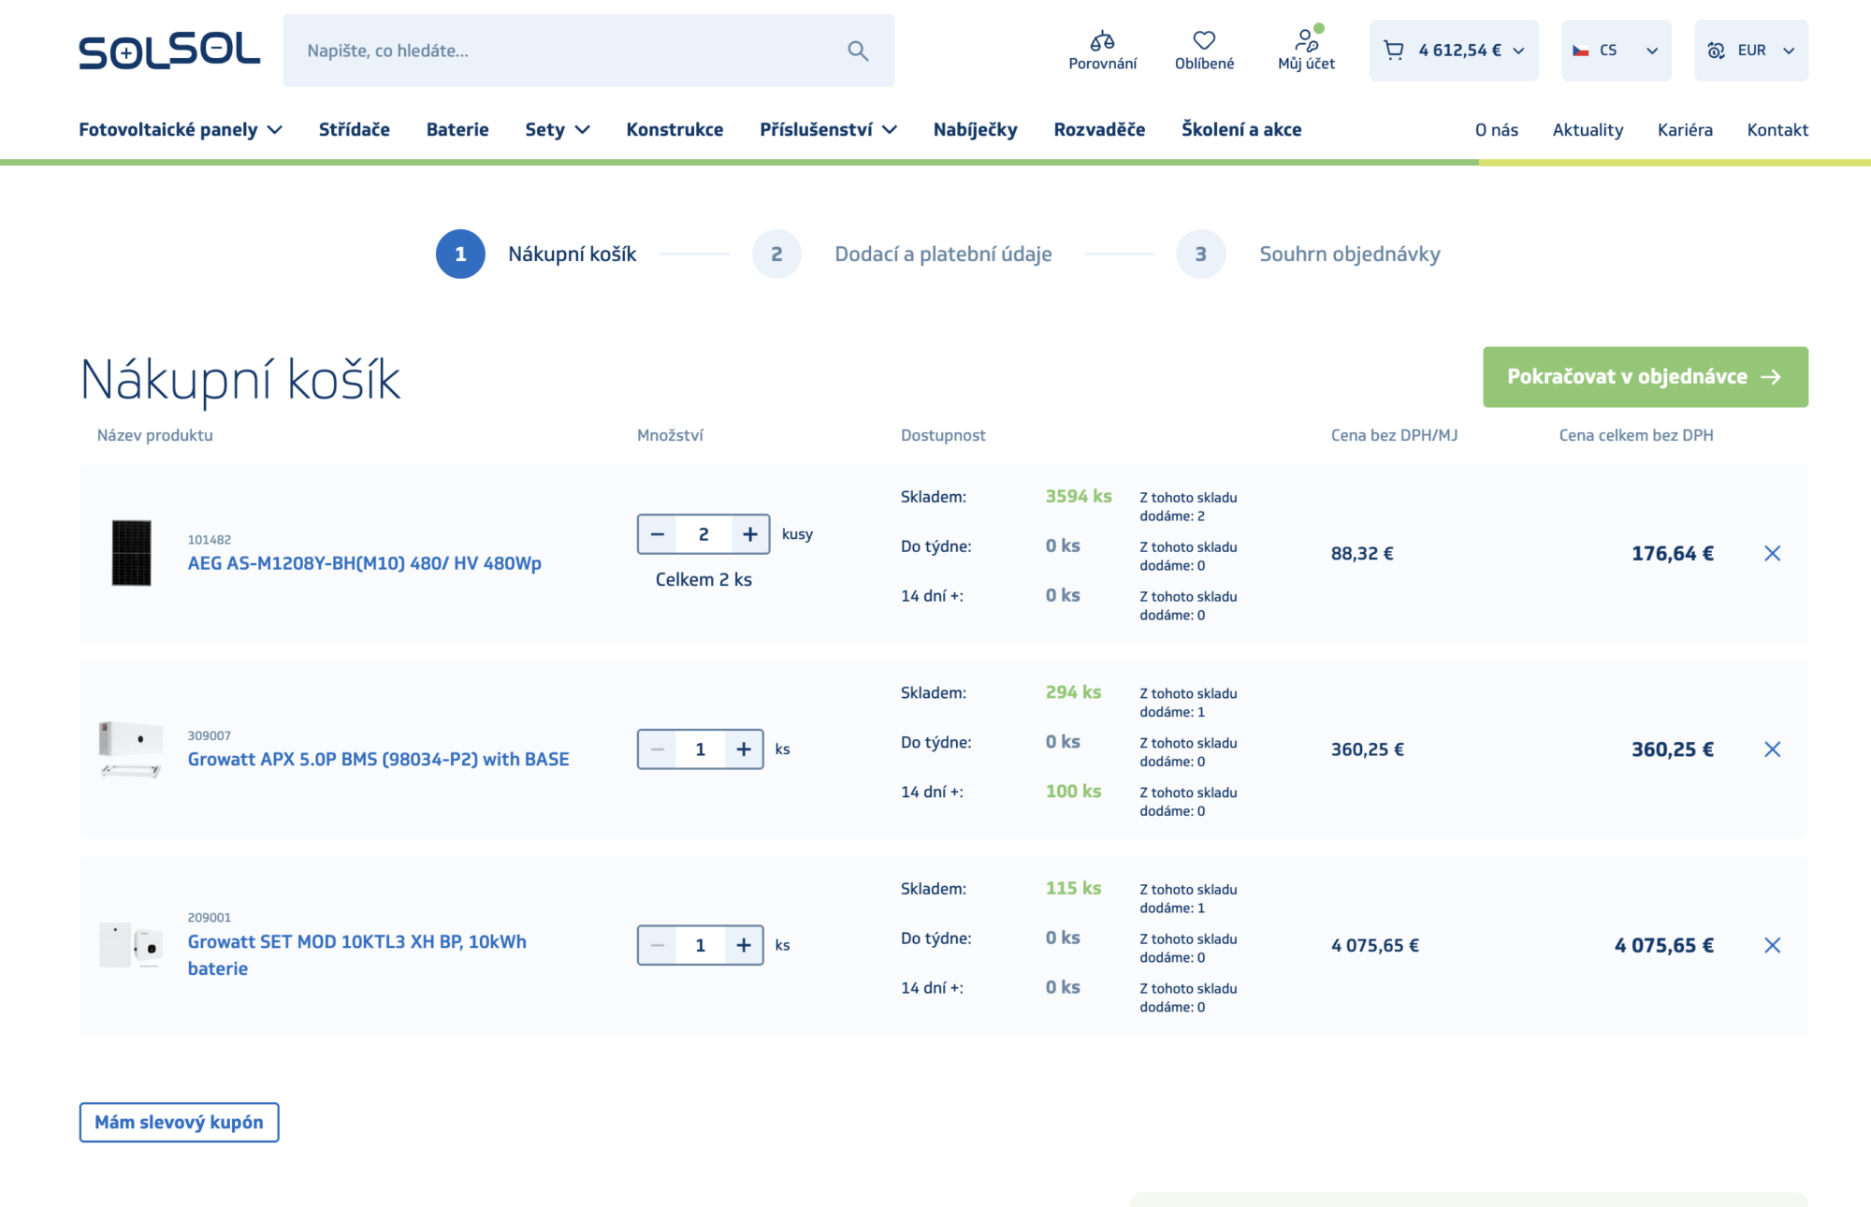Click the Czech flag language icon
This screenshot has width=1871, height=1207.
click(x=1580, y=51)
